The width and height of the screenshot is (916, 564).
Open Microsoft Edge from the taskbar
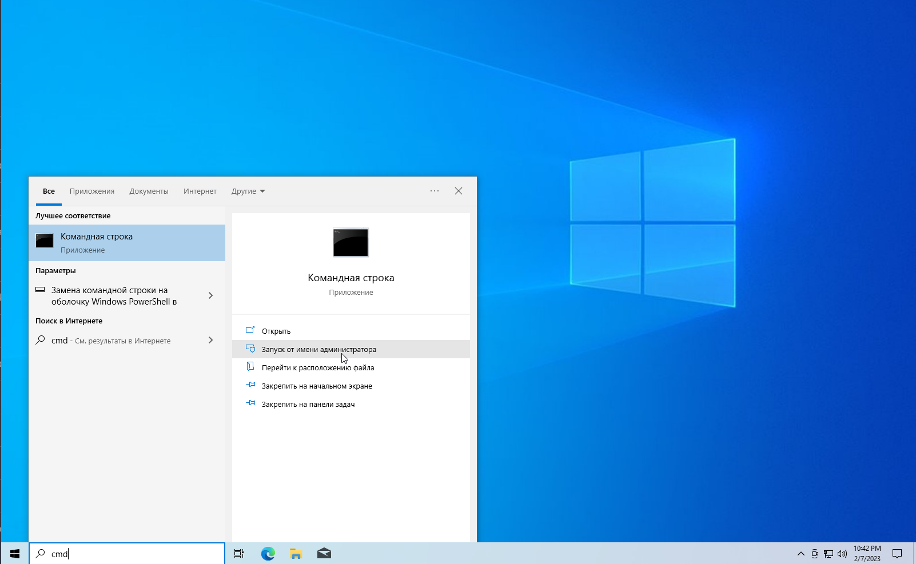pyautogui.click(x=268, y=553)
